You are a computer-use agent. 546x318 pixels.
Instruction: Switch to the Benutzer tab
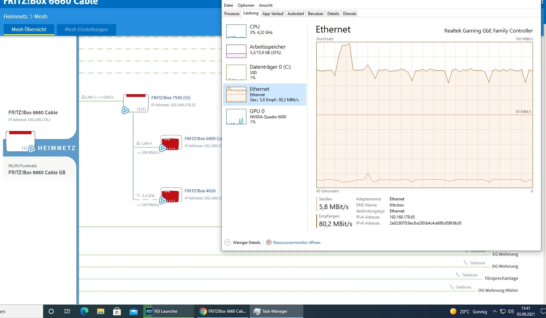(x=316, y=14)
